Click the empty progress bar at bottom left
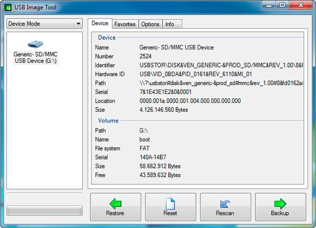 (x=45, y=211)
